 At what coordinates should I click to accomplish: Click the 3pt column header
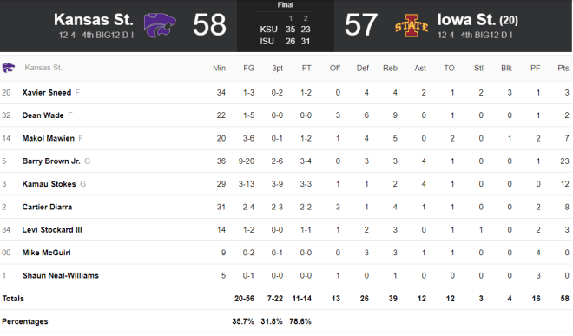coord(277,68)
